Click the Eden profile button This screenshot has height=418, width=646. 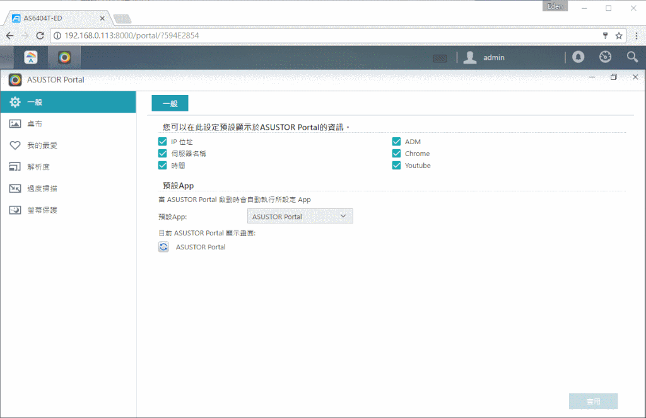point(555,6)
